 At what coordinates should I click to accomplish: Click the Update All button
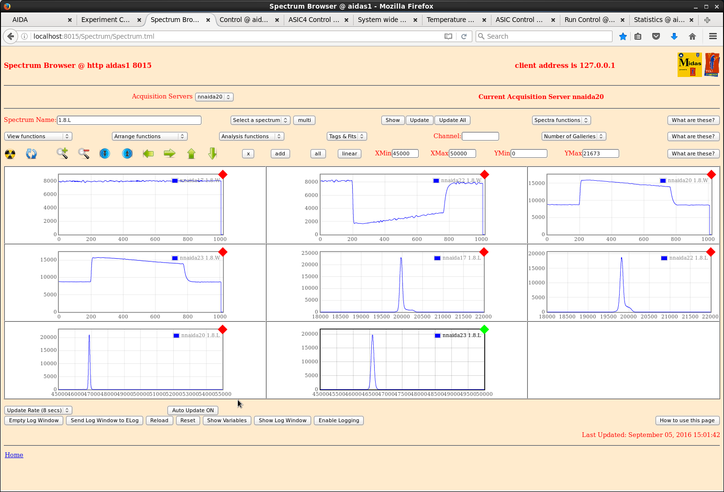(453, 120)
